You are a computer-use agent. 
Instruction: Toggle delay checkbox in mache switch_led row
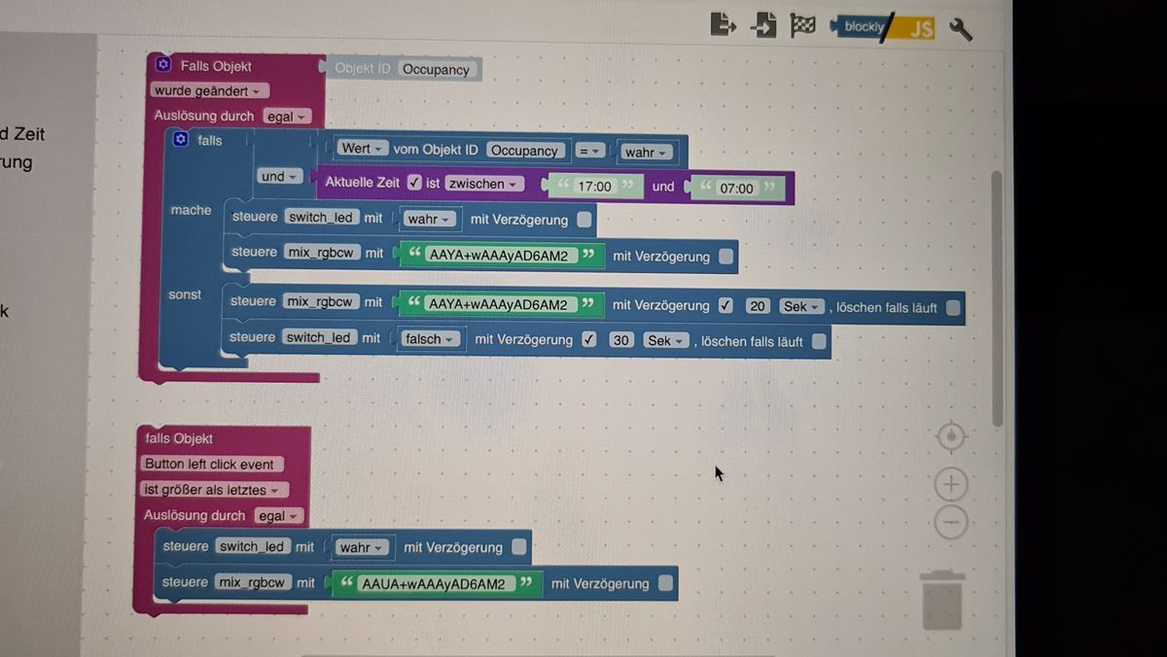coord(583,220)
